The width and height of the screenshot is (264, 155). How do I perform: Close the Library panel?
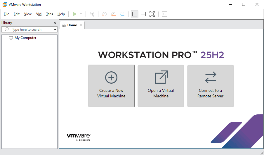click(x=55, y=23)
